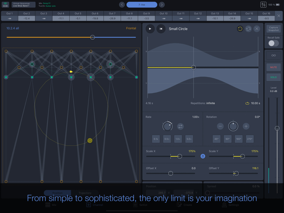The height and width of the screenshot is (213, 284).
Task: Go to next channel with right arrow
Action: click(x=162, y=5)
